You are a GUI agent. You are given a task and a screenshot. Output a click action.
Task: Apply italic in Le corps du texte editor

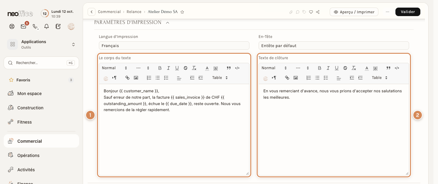[x=168, y=68]
